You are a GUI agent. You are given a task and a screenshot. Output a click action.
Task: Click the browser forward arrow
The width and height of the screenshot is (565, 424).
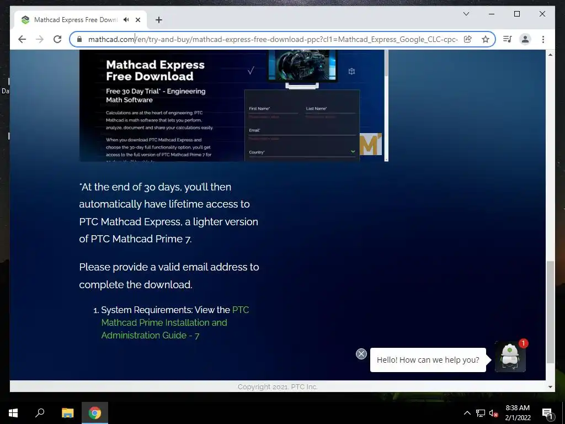[40, 39]
